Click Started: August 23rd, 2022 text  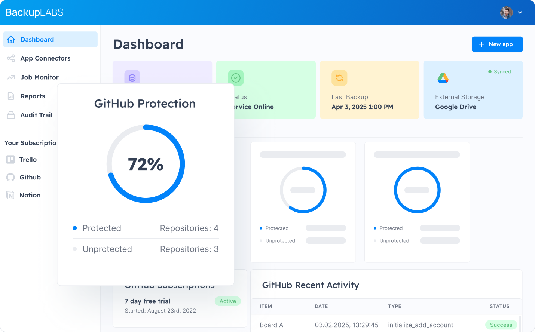coord(160,311)
